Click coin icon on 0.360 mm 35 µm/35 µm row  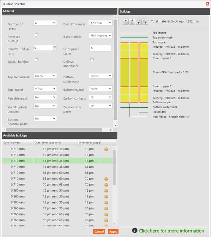(x=106, y=214)
